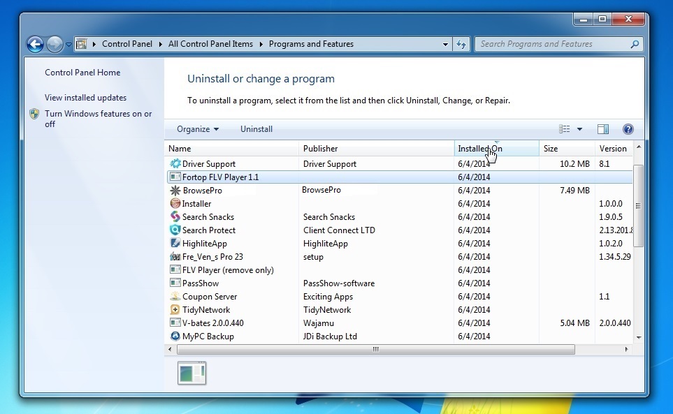Click the refresh icon beside the address bar
This screenshot has height=414, width=673.
click(x=461, y=43)
